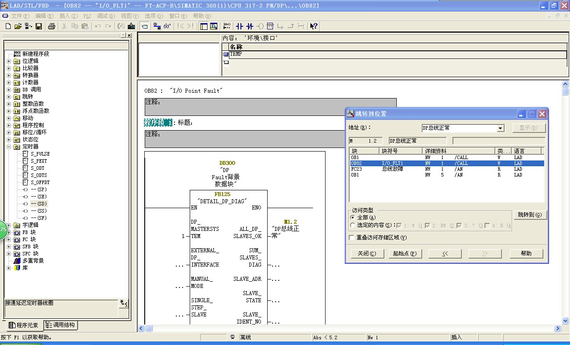
Task: Insert a normally open contact from toolbar
Action: coord(240,26)
